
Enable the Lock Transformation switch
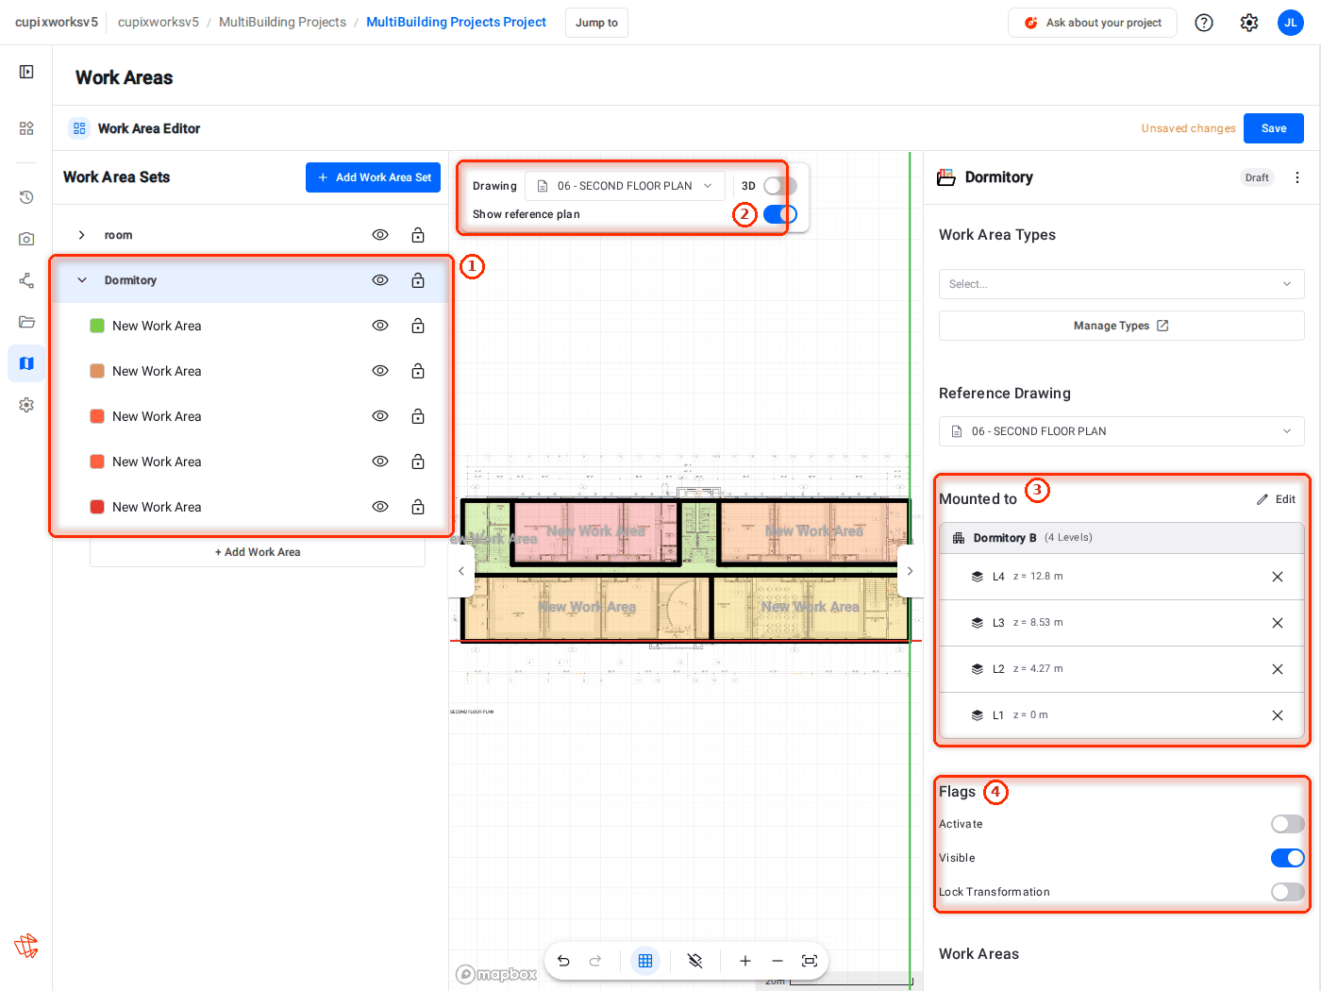pyautogui.click(x=1288, y=892)
